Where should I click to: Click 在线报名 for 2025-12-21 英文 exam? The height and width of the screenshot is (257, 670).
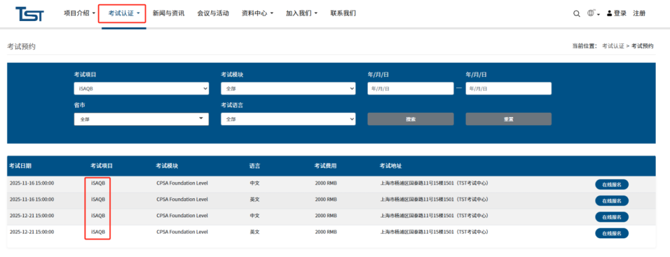612,233
